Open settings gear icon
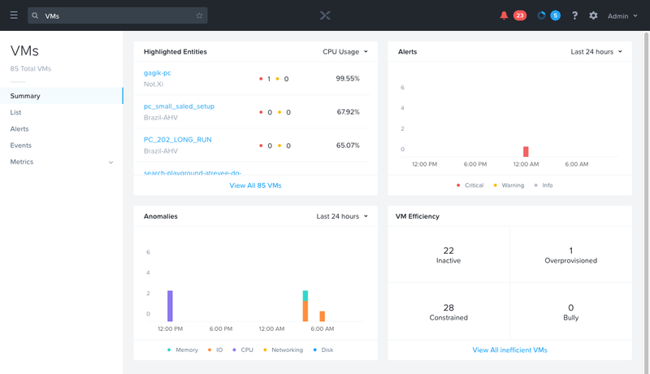650x374 pixels. click(x=593, y=15)
